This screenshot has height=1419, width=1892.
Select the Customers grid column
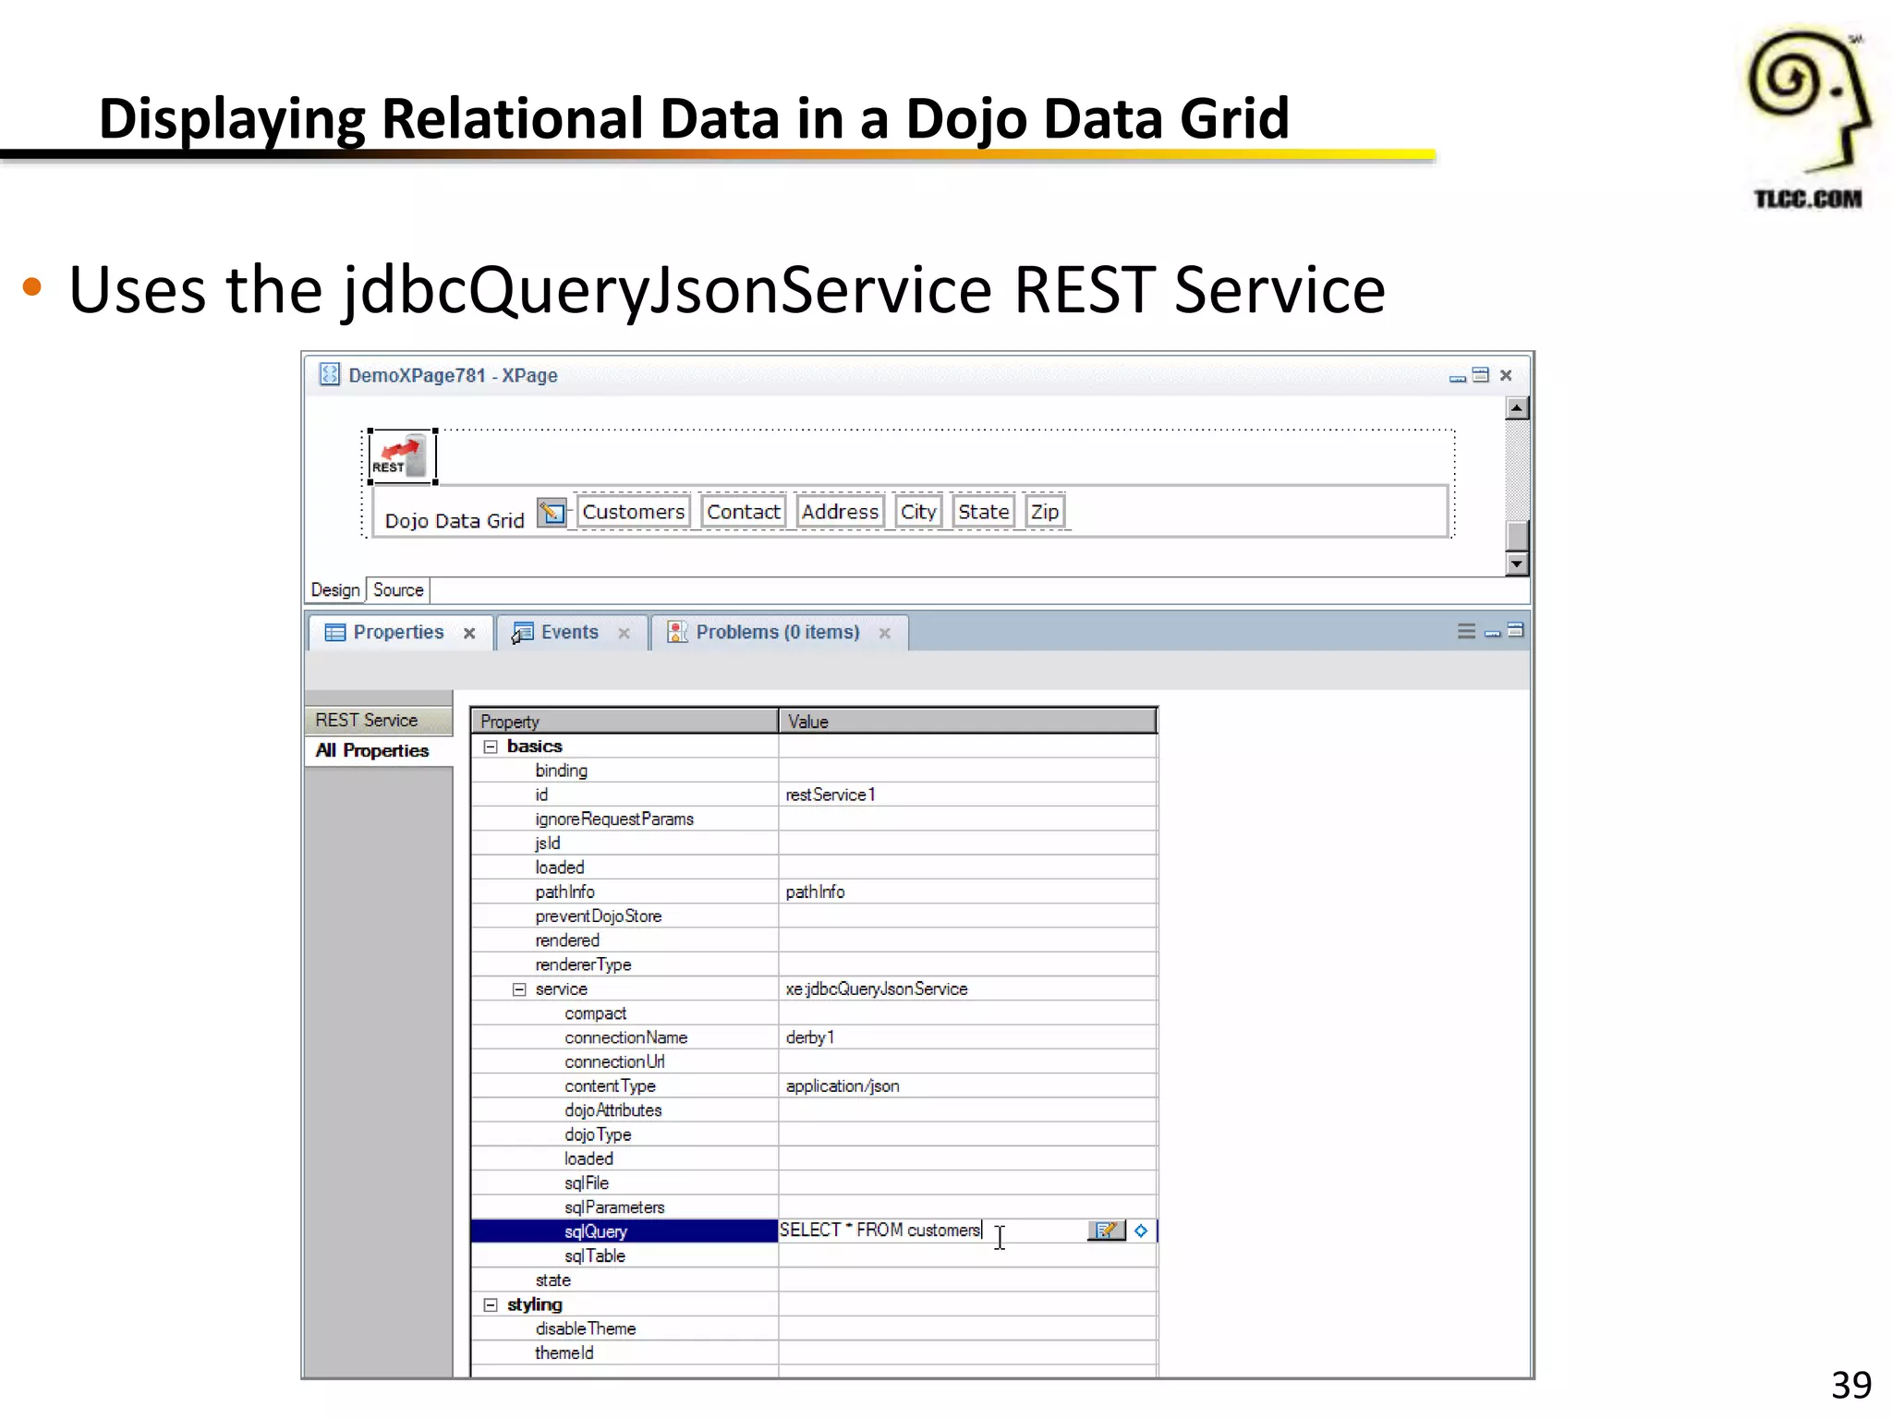634,512
